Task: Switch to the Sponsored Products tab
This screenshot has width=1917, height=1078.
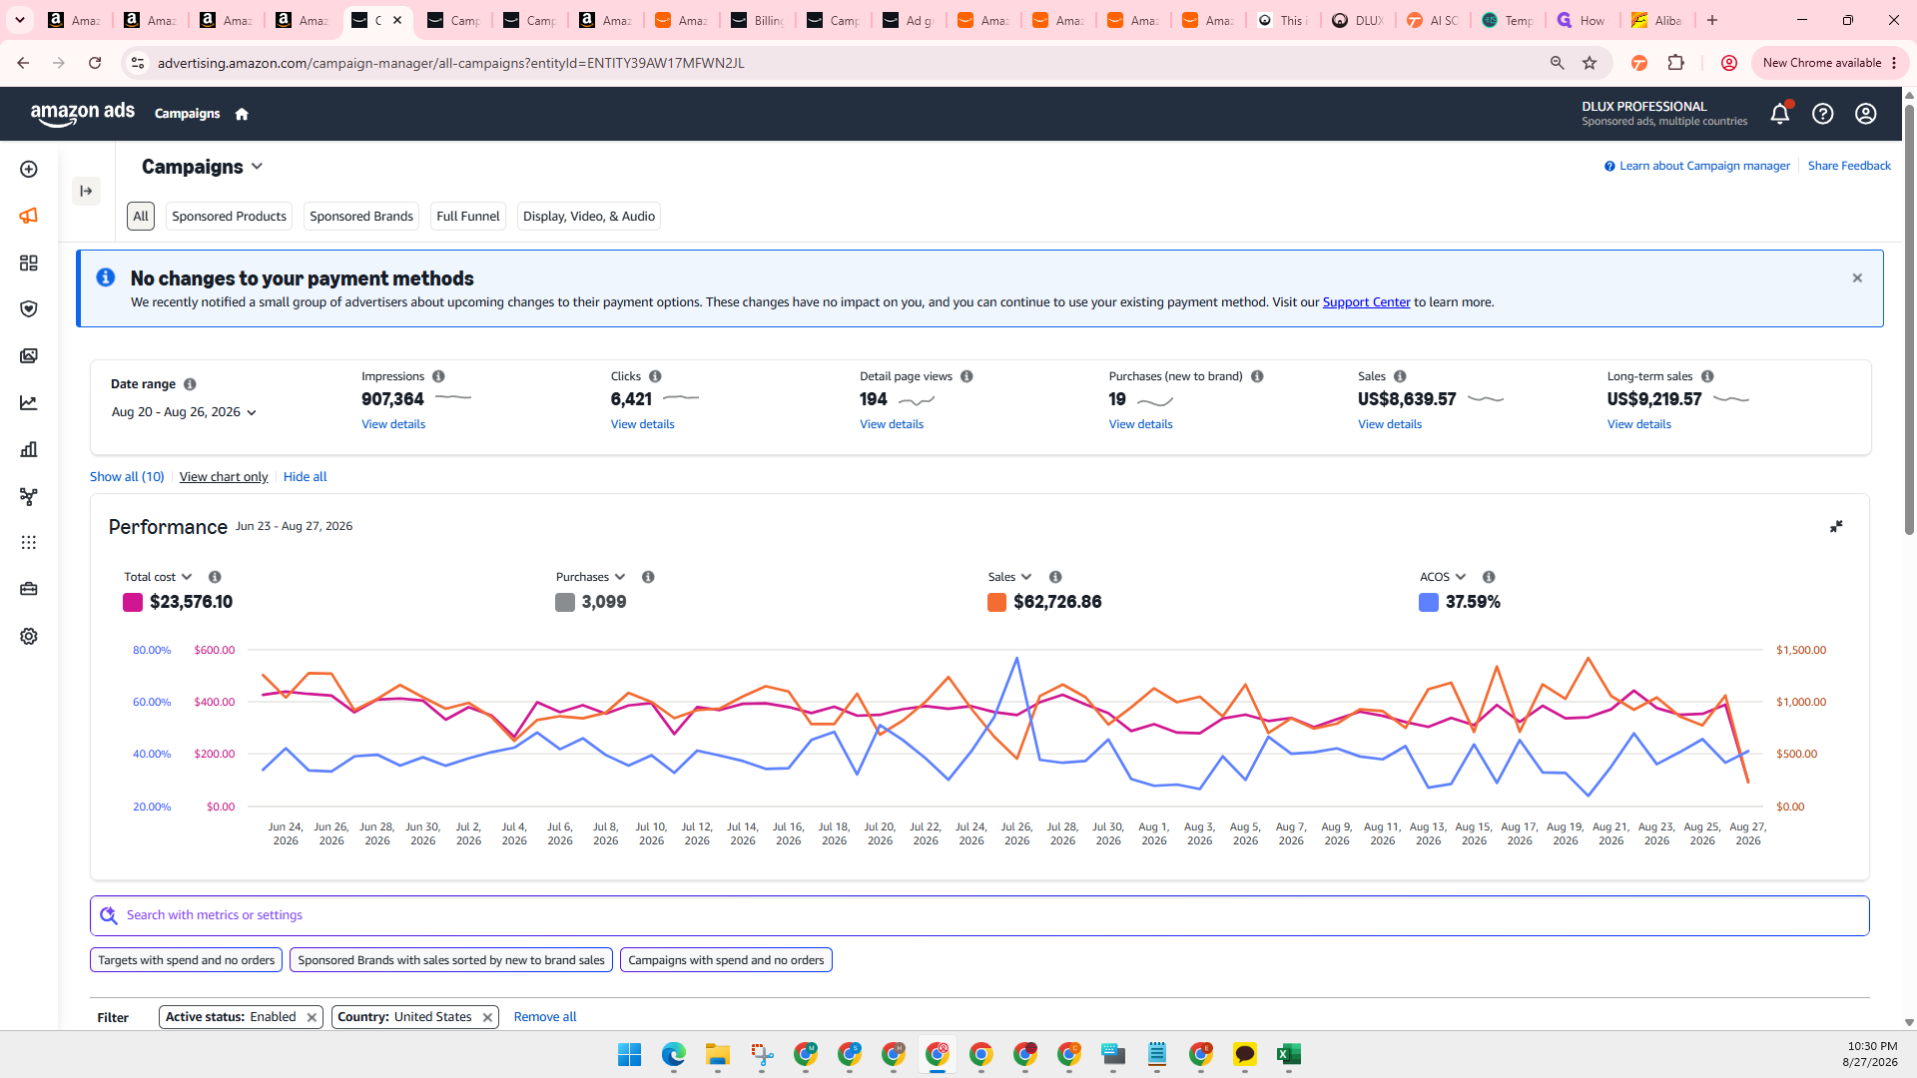Action: coord(229,217)
